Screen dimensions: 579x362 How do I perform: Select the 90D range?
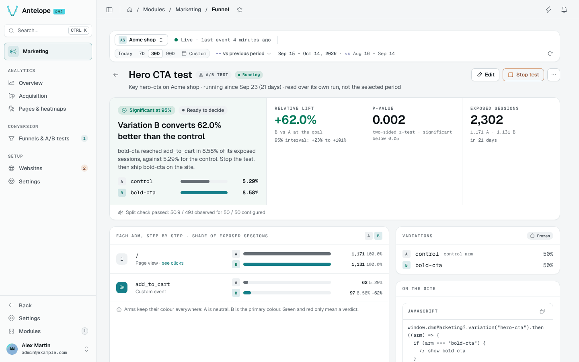[x=170, y=53]
